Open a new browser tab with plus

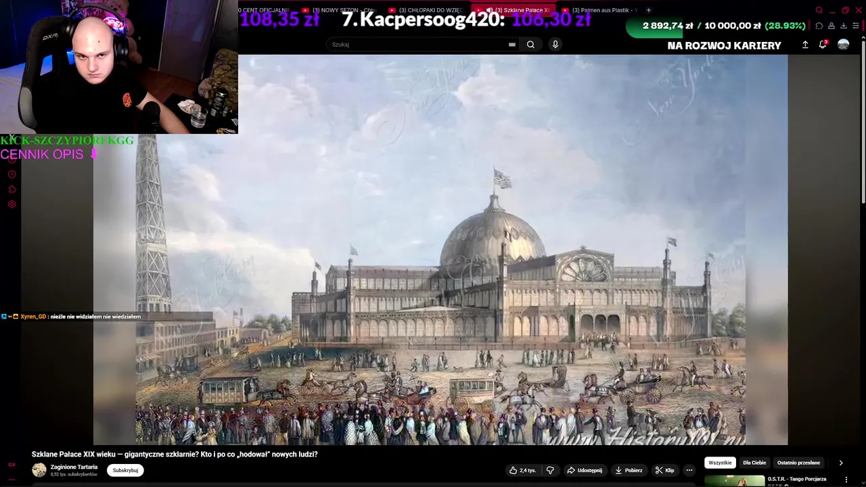click(648, 10)
